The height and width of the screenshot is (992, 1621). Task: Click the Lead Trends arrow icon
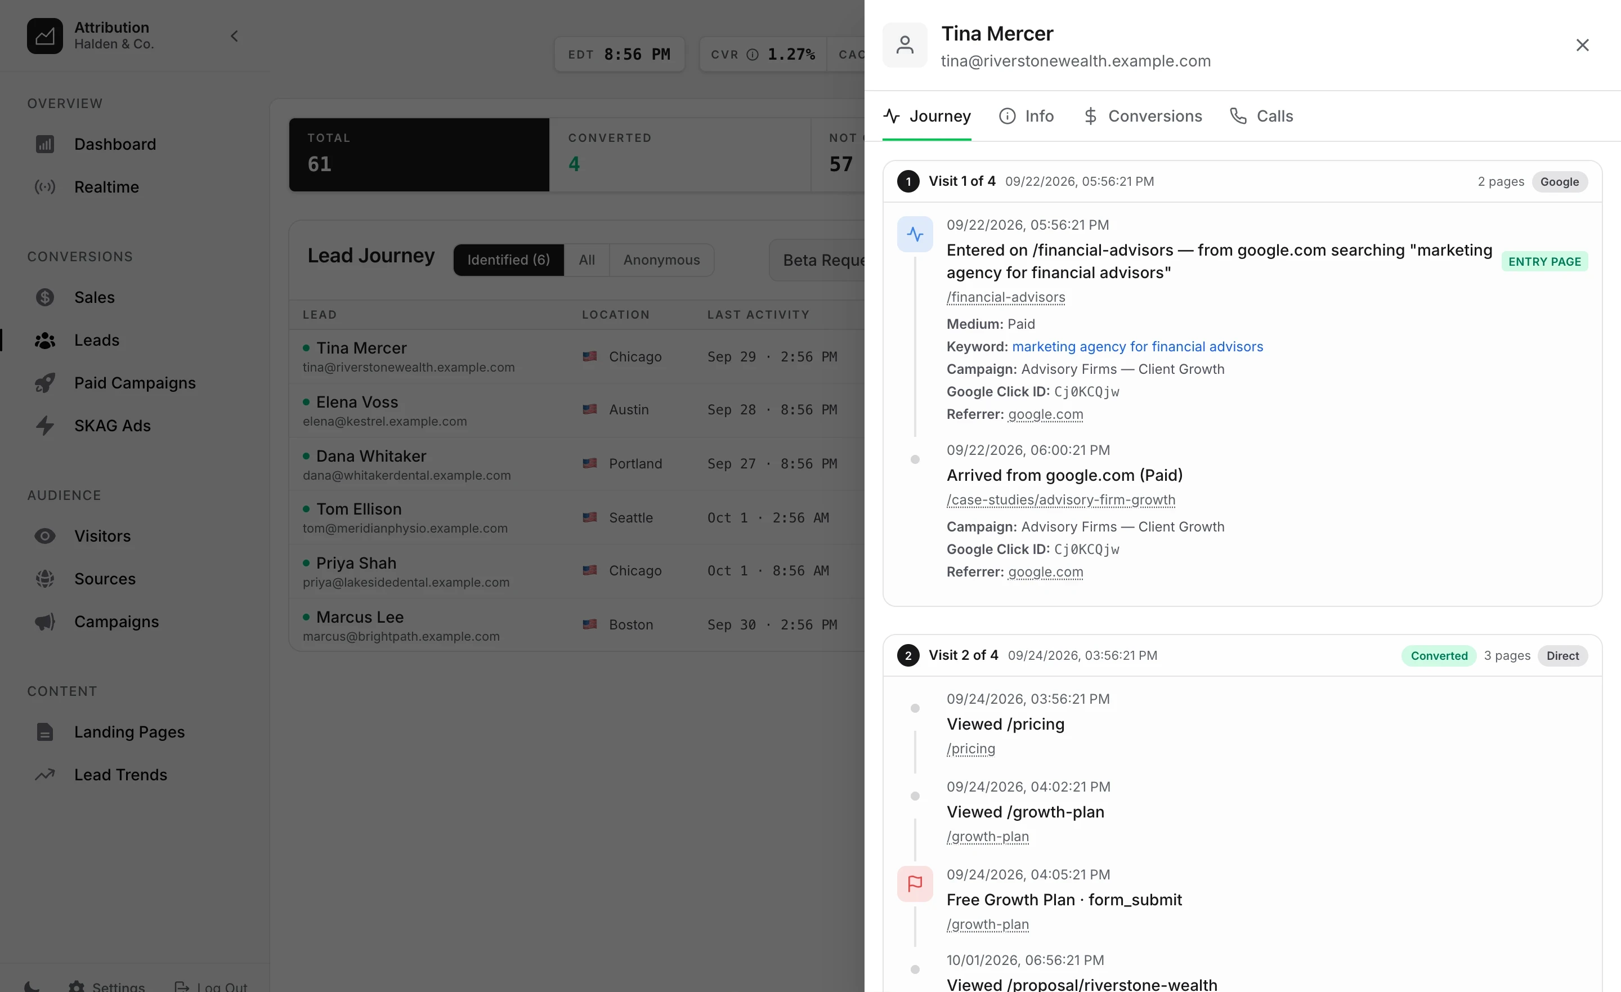(44, 775)
